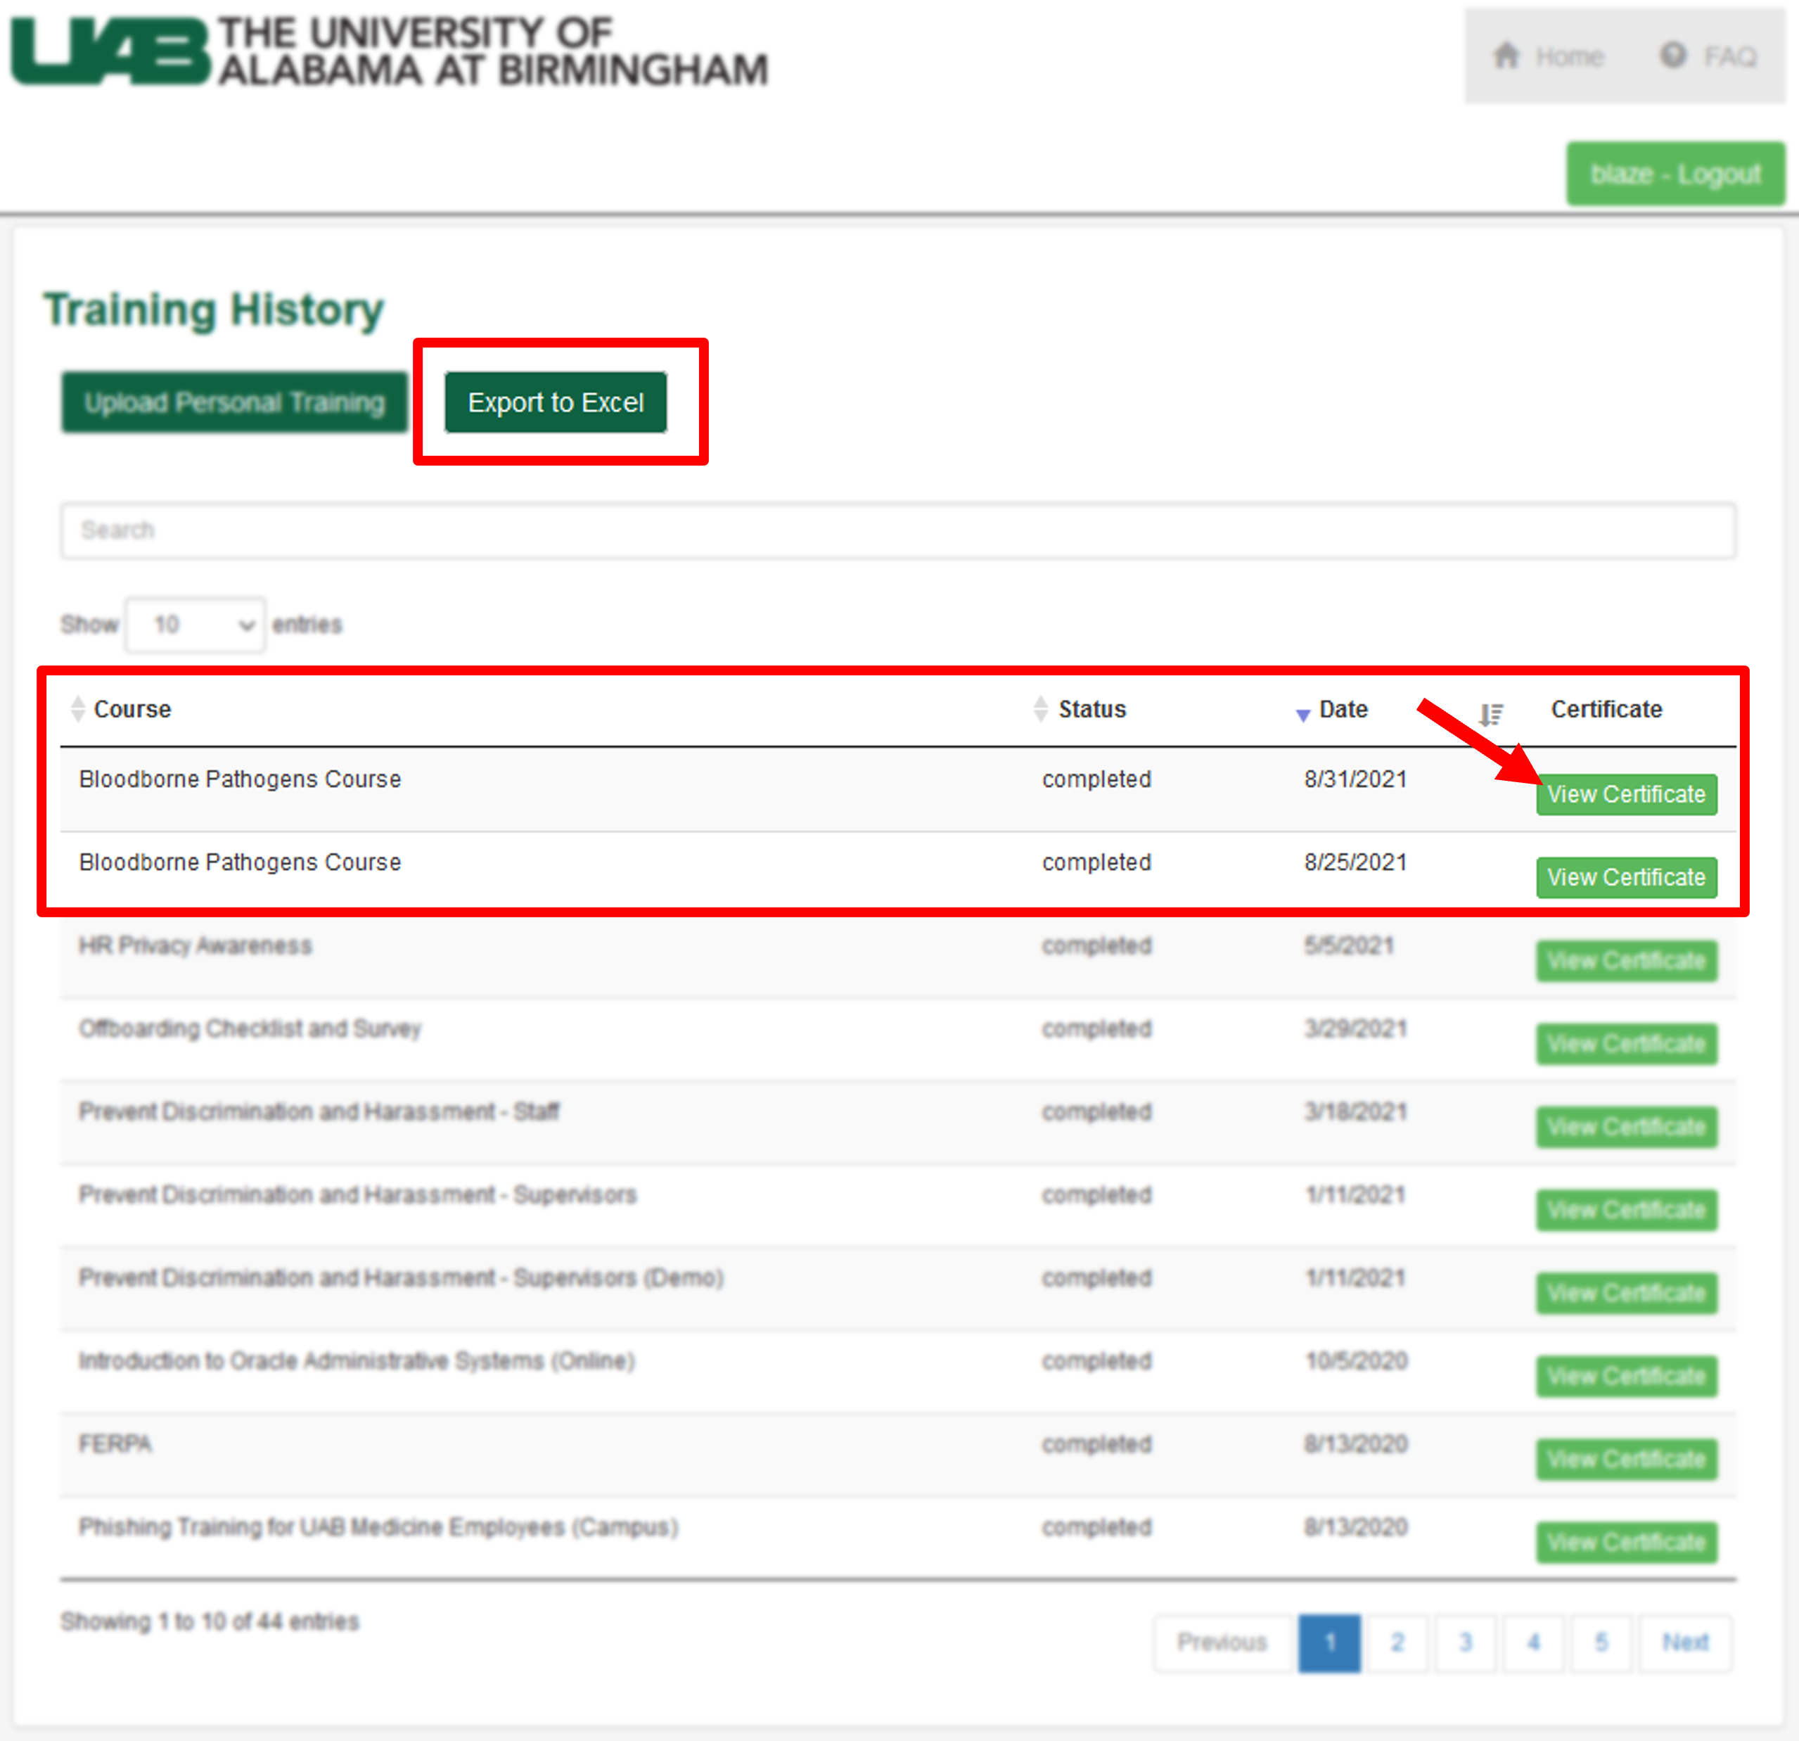Click the Next pagination link
Screen dimensions: 1799x1741
point(1685,1642)
